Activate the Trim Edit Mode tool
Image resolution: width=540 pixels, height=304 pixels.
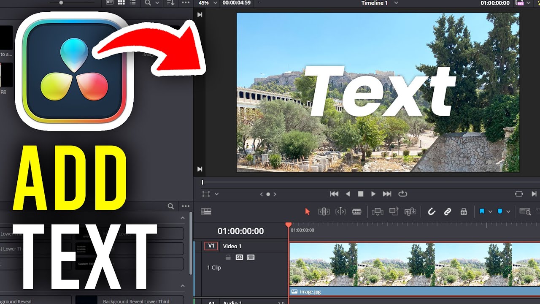tap(324, 212)
